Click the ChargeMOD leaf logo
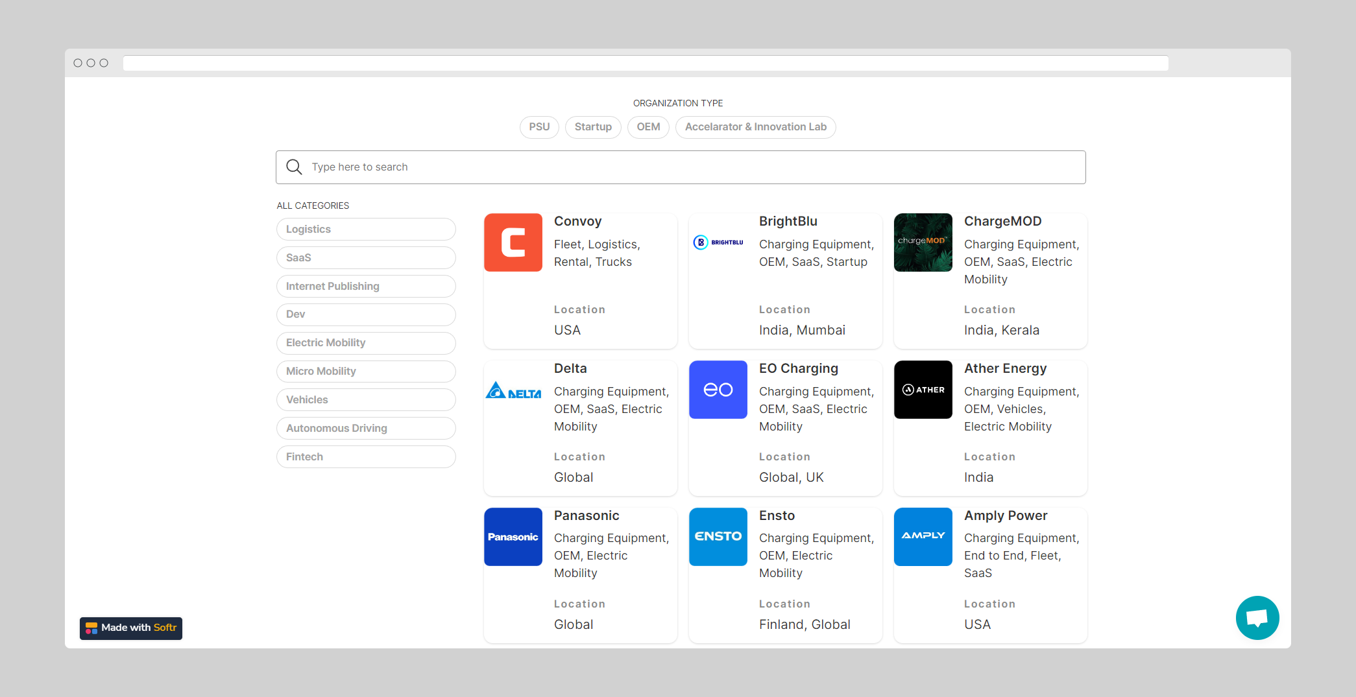The height and width of the screenshot is (697, 1356). 923,242
